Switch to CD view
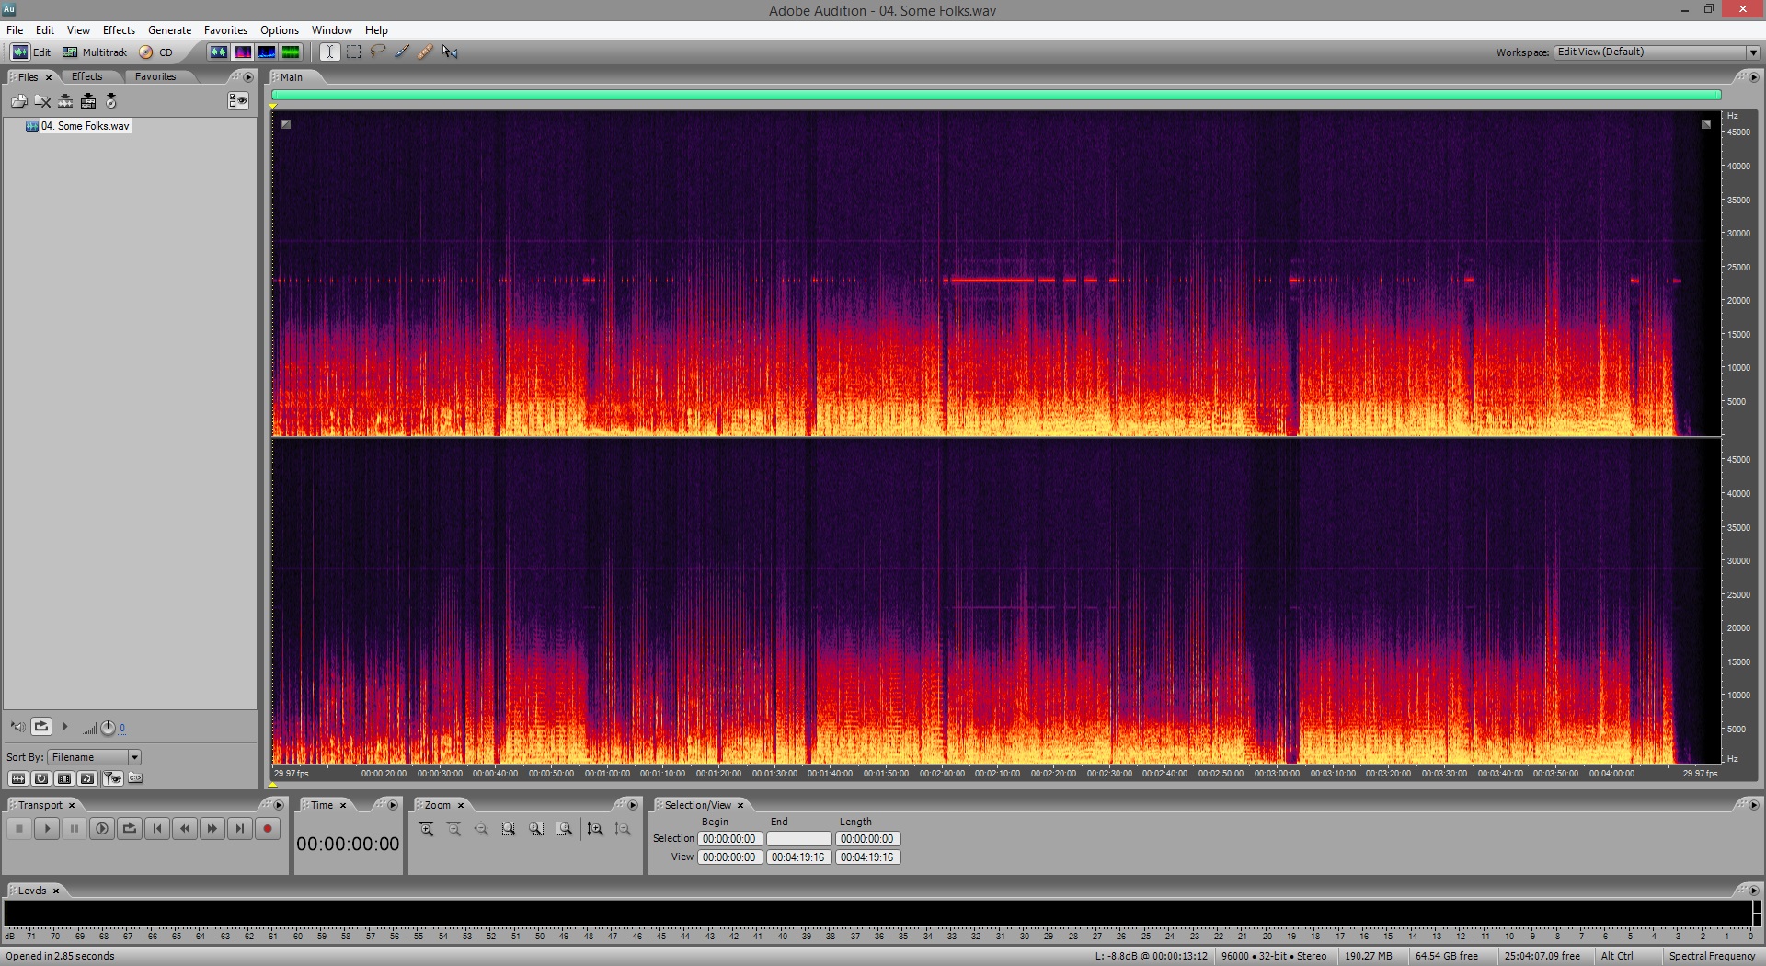This screenshot has height=966, width=1766. point(156,52)
